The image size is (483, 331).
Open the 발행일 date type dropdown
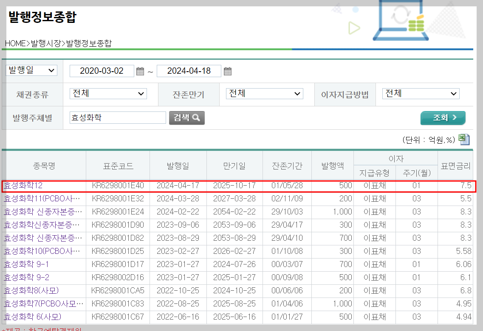tap(31, 70)
